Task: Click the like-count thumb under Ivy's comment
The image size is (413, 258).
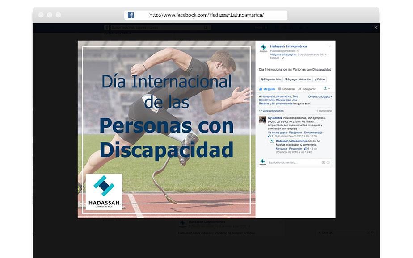Action: tap(270, 136)
